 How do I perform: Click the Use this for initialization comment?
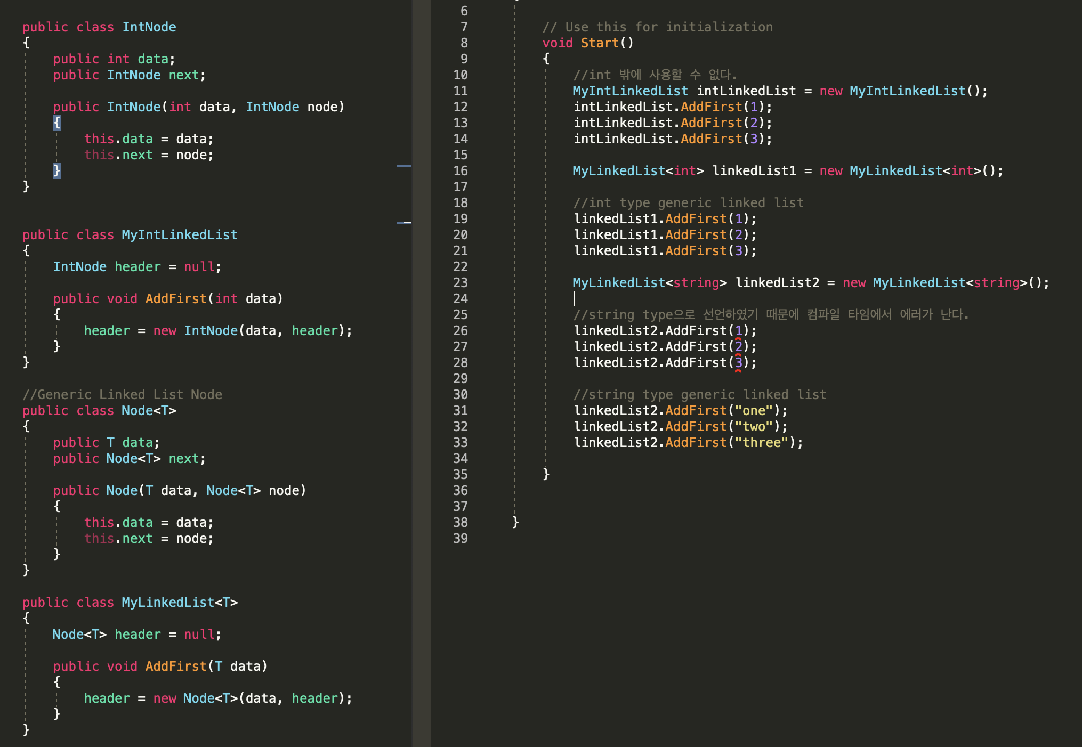pyautogui.click(x=657, y=27)
